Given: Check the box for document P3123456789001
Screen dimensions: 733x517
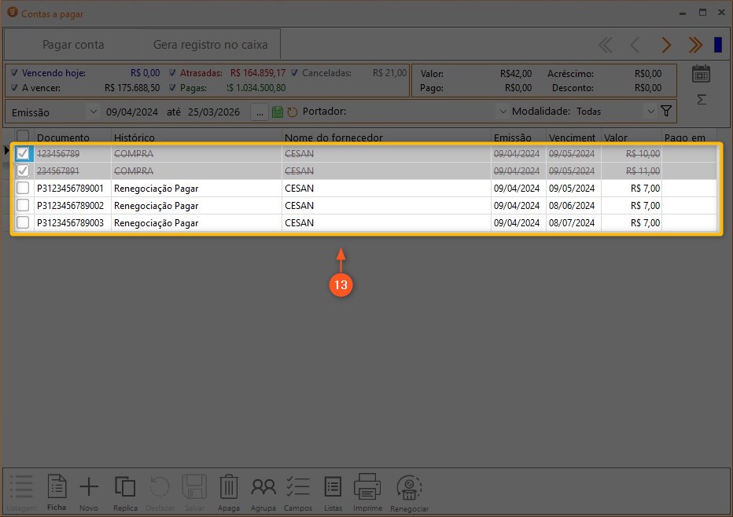Looking at the screenshot, I should [23, 189].
